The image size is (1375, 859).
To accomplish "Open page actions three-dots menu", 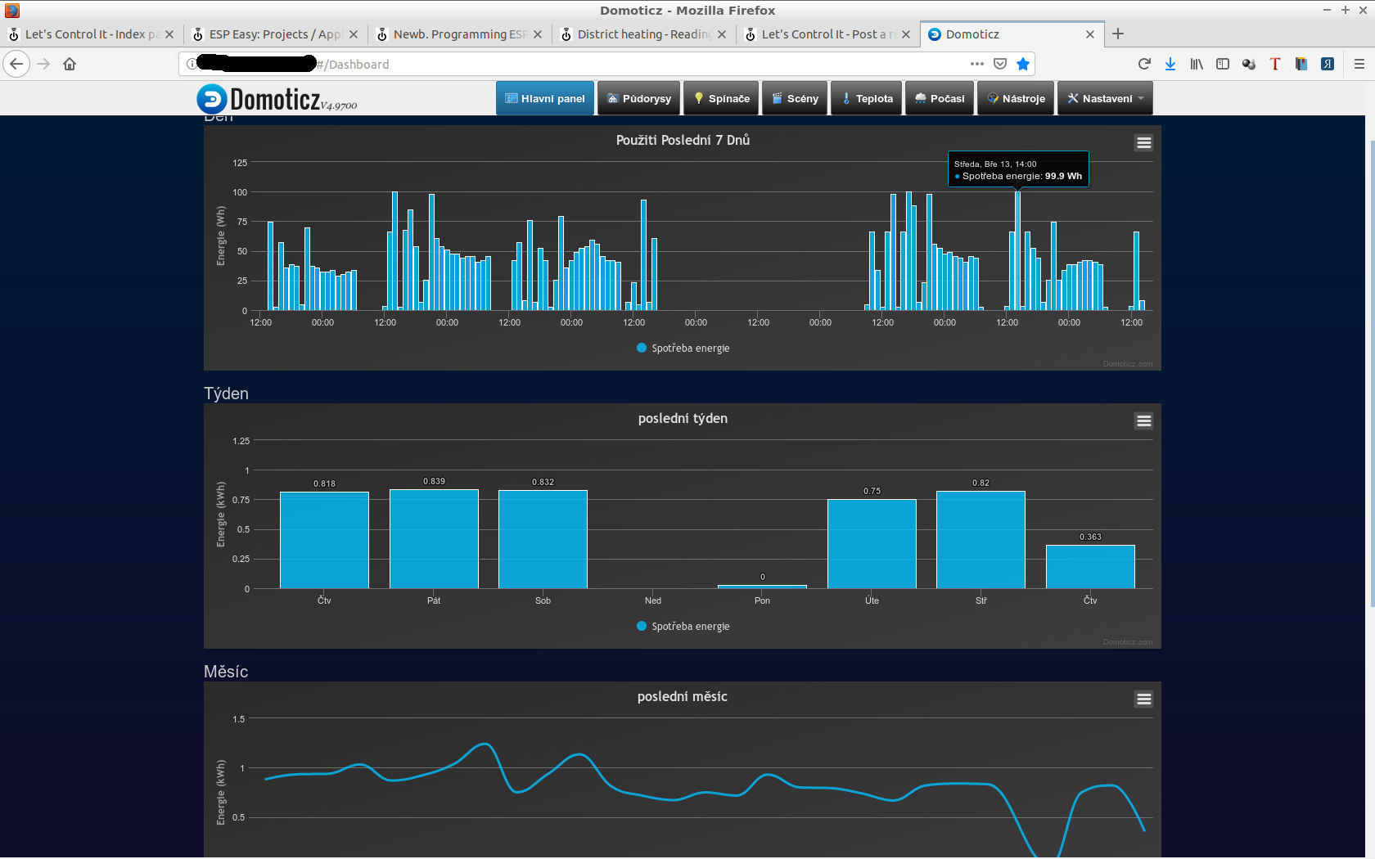I will coord(977,64).
